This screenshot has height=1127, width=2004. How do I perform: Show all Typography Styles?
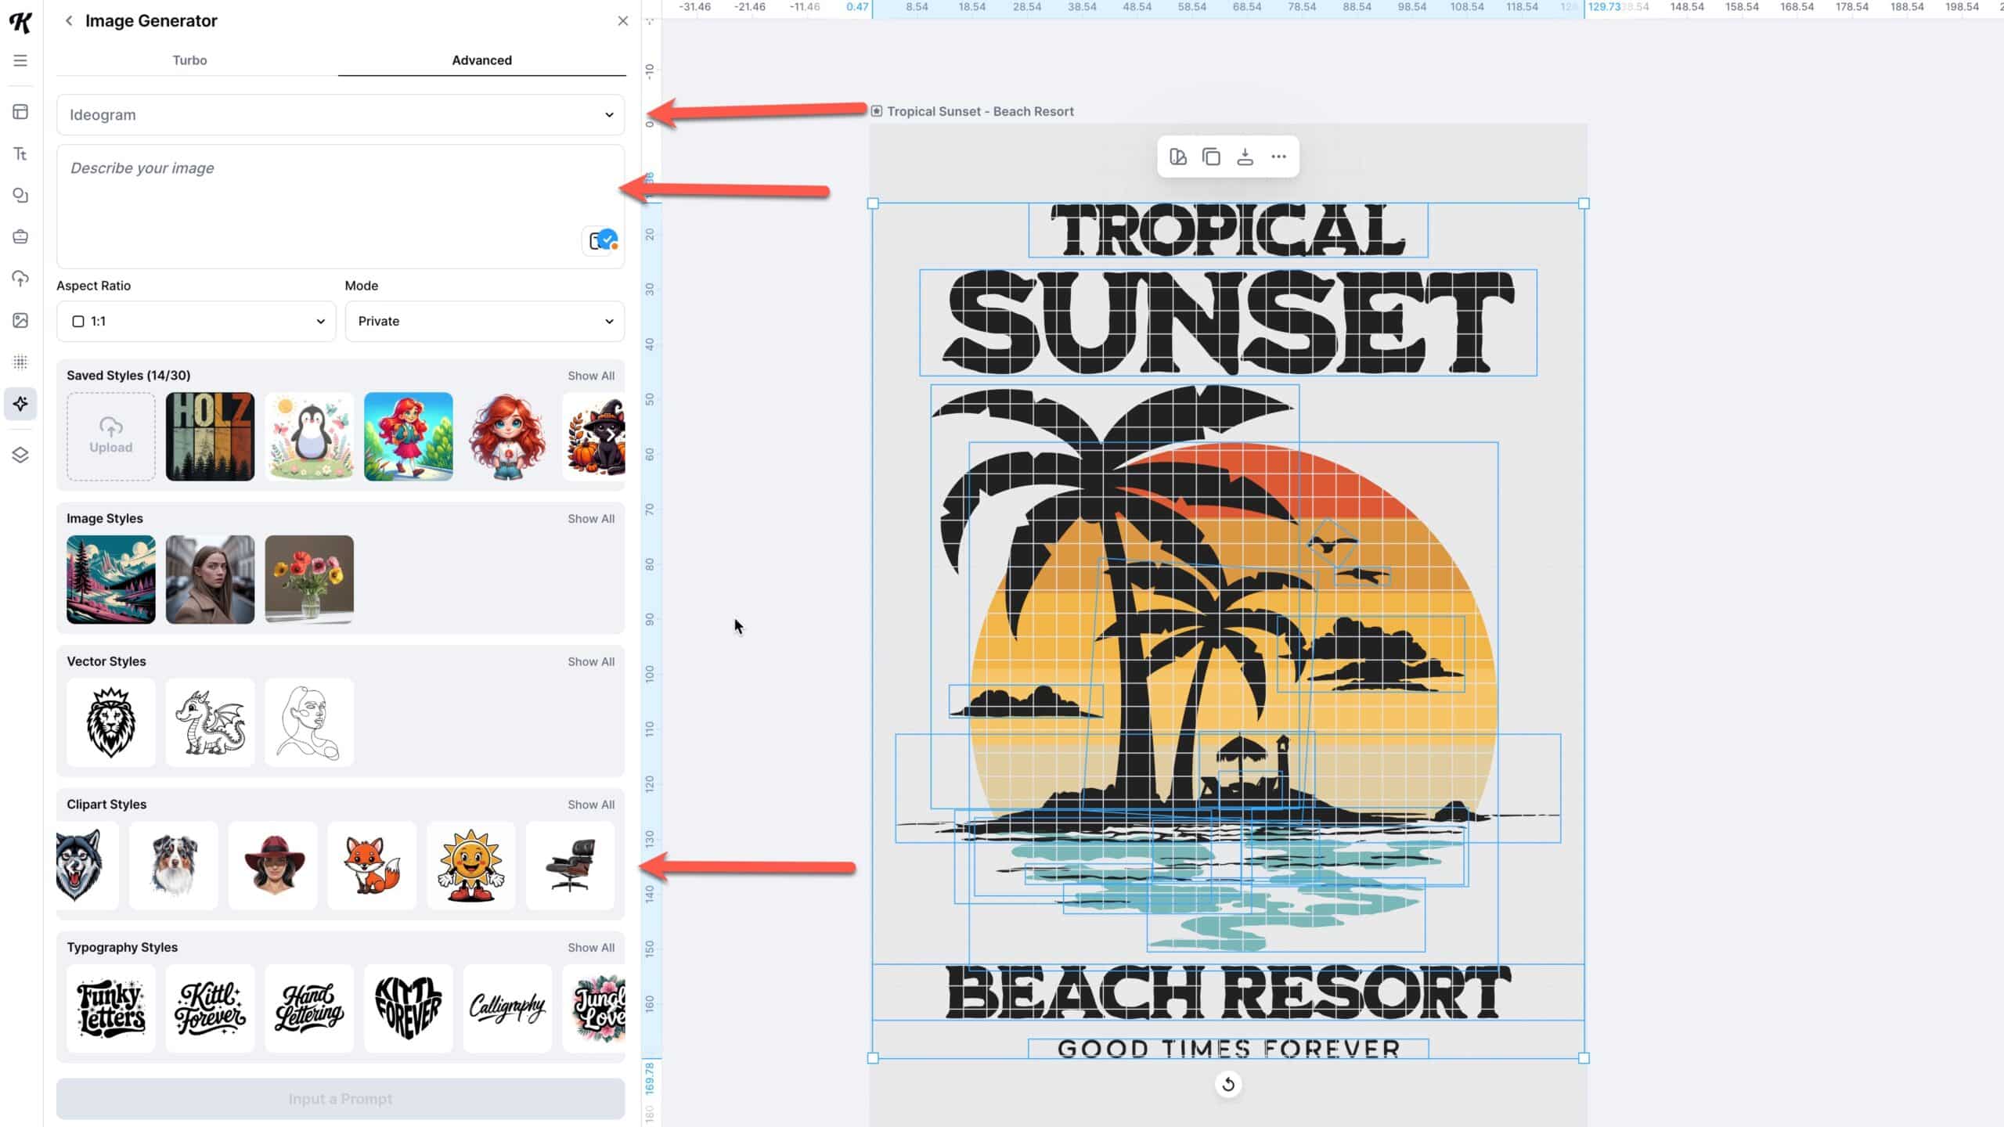pyautogui.click(x=591, y=948)
